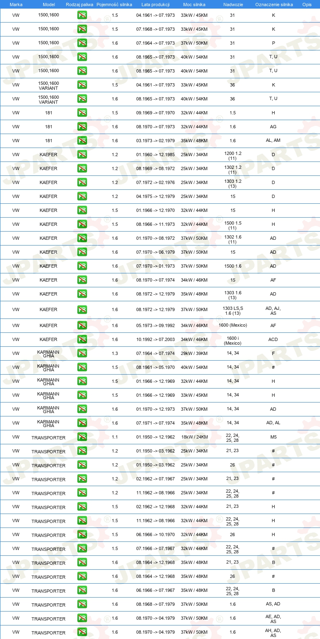Viewport: 320px width, 639px height.
Task: Click fuel icon for KARMANN GHIA 07.1971 row
Action: (x=82, y=423)
